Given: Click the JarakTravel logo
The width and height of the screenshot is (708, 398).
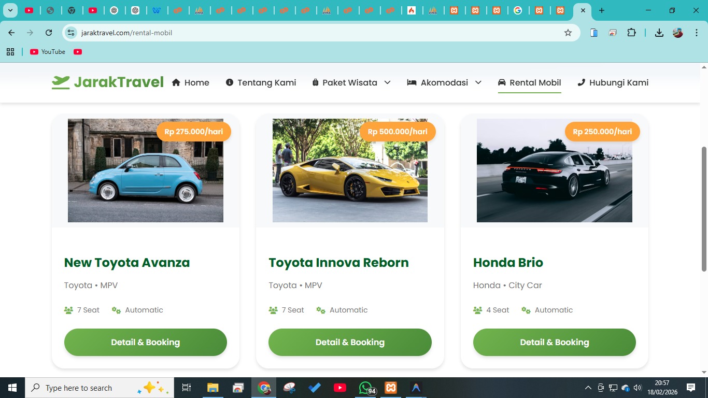Looking at the screenshot, I should pos(107,82).
